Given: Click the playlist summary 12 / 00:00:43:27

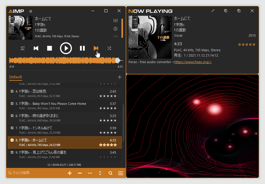Looking at the screenshot, I should coord(64,165).
